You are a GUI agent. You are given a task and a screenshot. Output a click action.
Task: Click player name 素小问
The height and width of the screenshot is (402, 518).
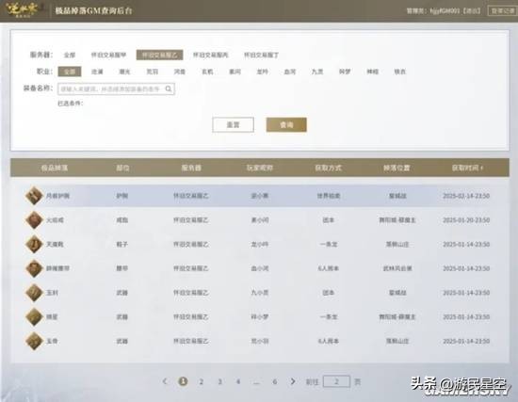tap(260, 220)
